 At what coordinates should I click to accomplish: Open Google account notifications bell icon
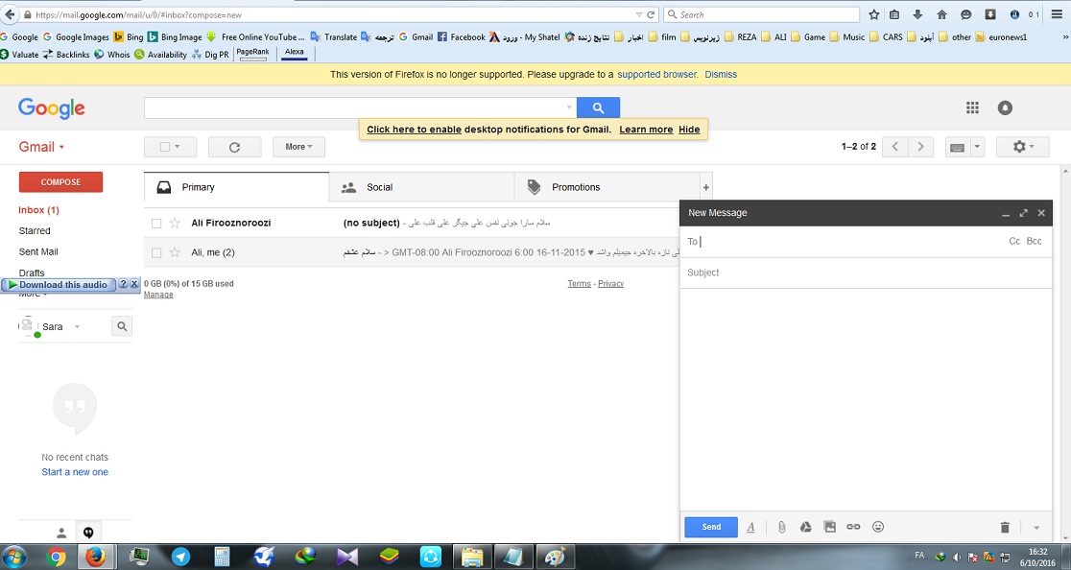click(1005, 107)
